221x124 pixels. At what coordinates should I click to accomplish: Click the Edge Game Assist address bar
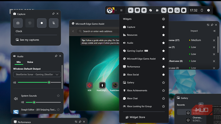(x=98, y=31)
